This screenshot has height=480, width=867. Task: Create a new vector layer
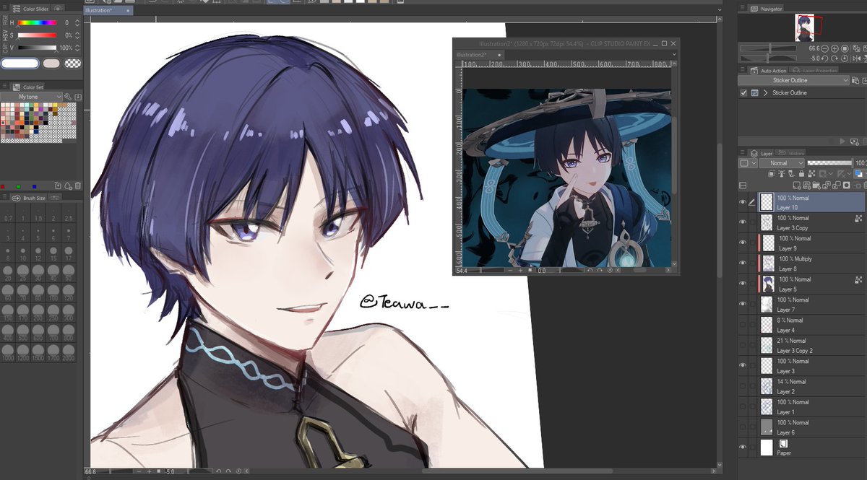coord(806,186)
